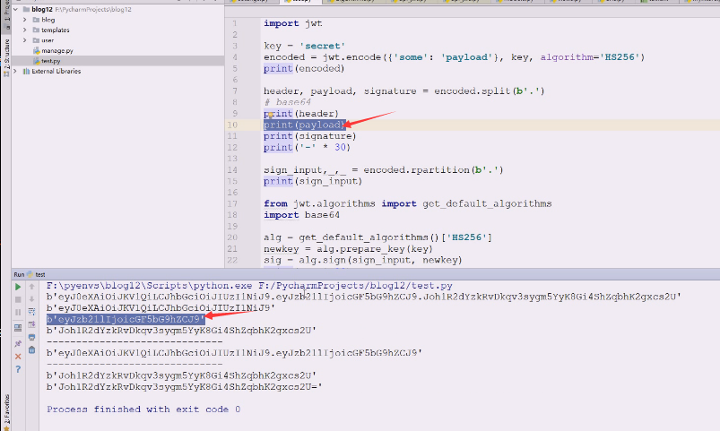Open help via the blue question mark

(x=18, y=369)
